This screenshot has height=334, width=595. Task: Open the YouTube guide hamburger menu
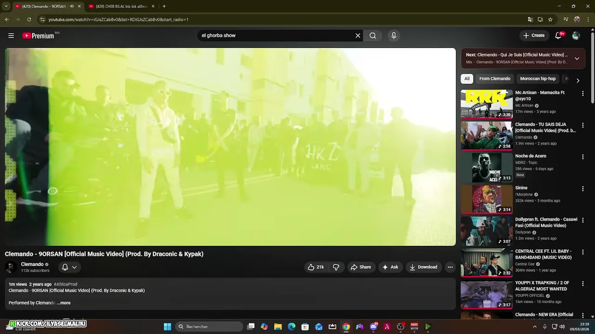click(11, 36)
